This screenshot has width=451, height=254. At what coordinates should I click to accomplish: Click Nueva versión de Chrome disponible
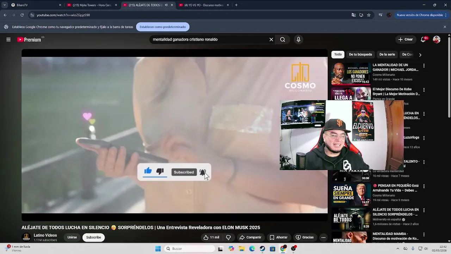[420, 15]
